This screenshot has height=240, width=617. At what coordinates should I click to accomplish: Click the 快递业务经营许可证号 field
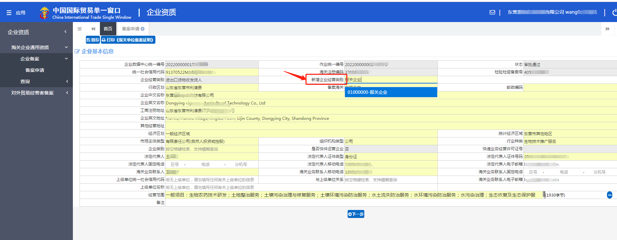[570, 149]
